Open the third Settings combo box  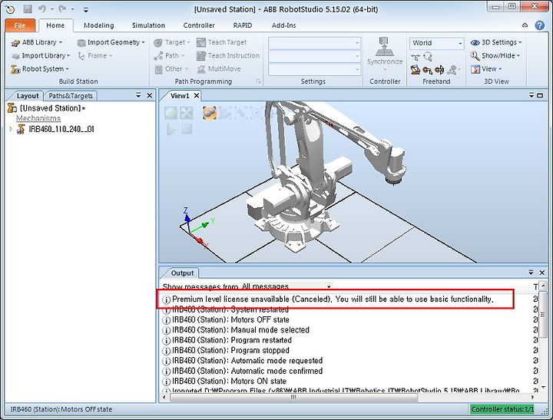click(314, 70)
